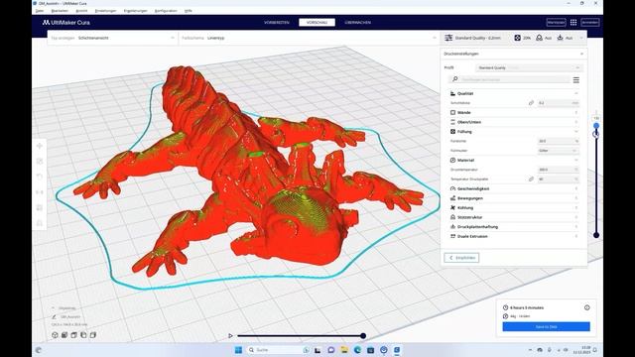635x357 pixels.
Task: Open the Füllmuster dropdown
Action: coord(558,151)
